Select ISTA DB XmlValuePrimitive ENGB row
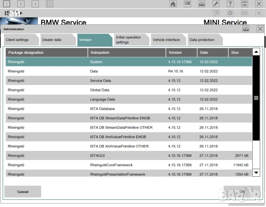Viewport: 266px width, 207px height. tap(129, 137)
